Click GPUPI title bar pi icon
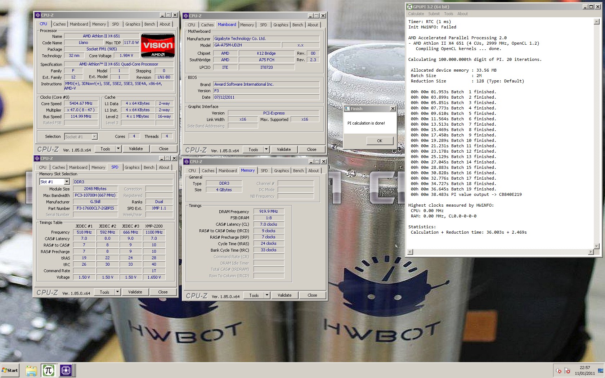This screenshot has width=605, height=378. click(x=409, y=7)
